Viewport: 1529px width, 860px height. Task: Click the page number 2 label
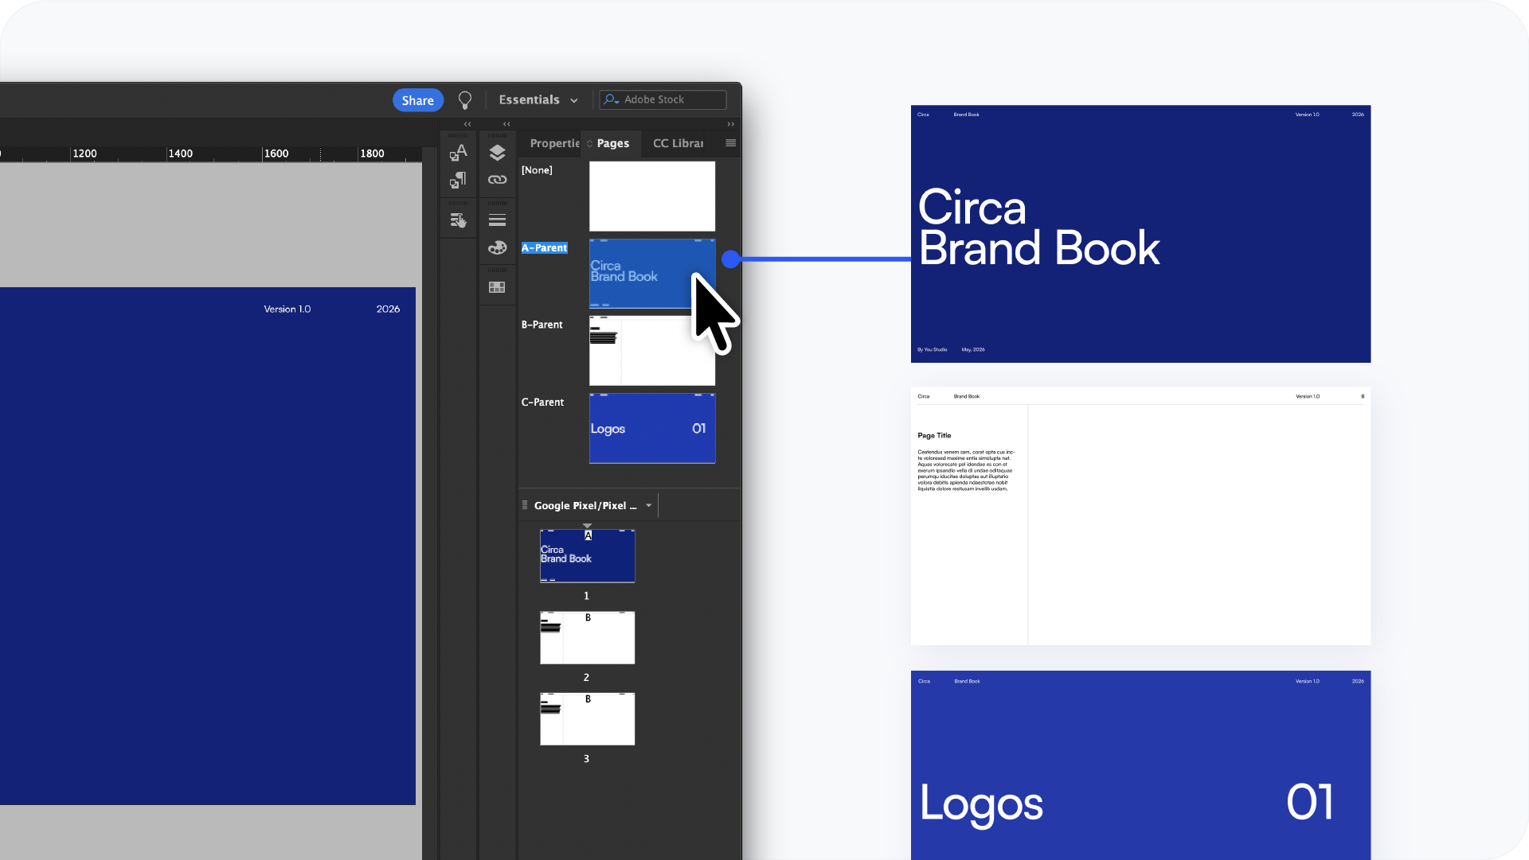click(x=587, y=678)
